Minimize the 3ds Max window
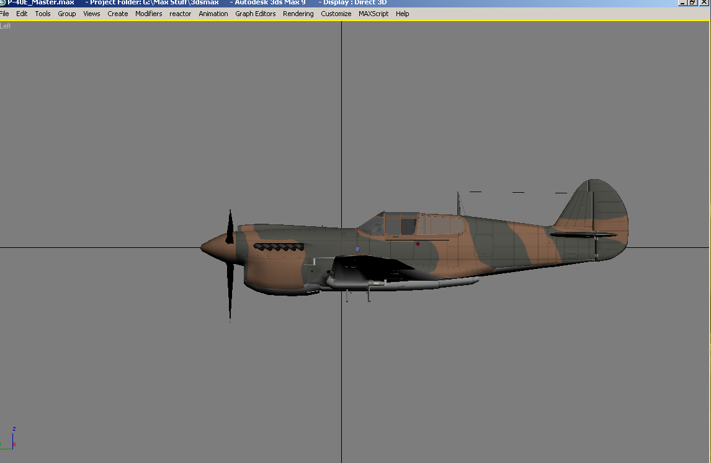Image resolution: width=711 pixels, height=463 pixels. coord(682,2)
